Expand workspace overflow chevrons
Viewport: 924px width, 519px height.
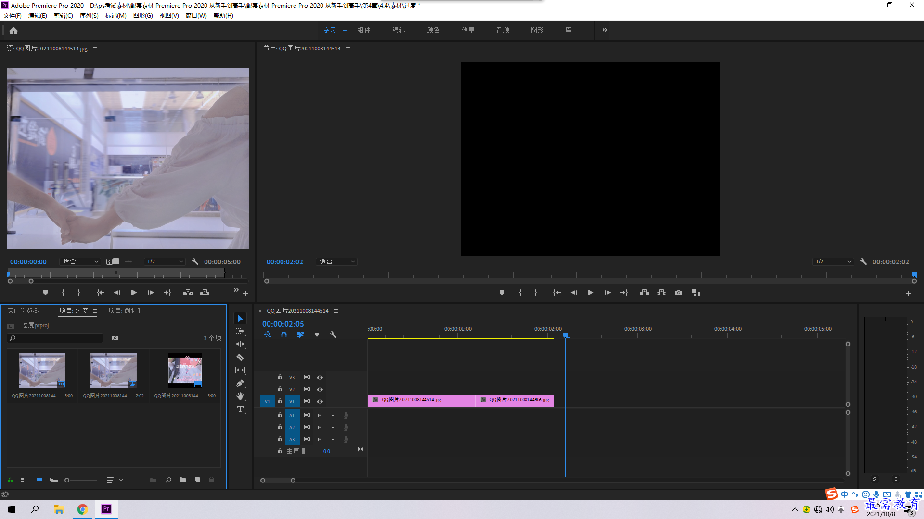pyautogui.click(x=605, y=30)
